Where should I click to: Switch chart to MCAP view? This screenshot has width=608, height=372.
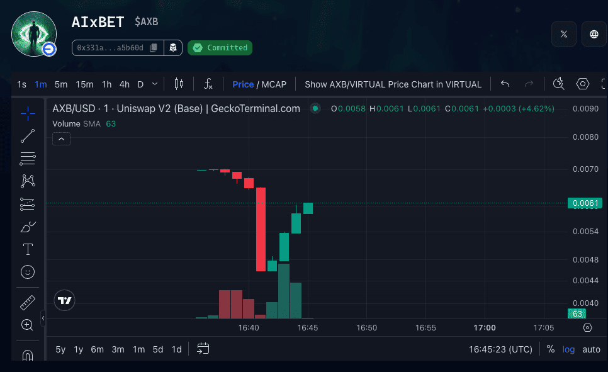pyautogui.click(x=274, y=84)
